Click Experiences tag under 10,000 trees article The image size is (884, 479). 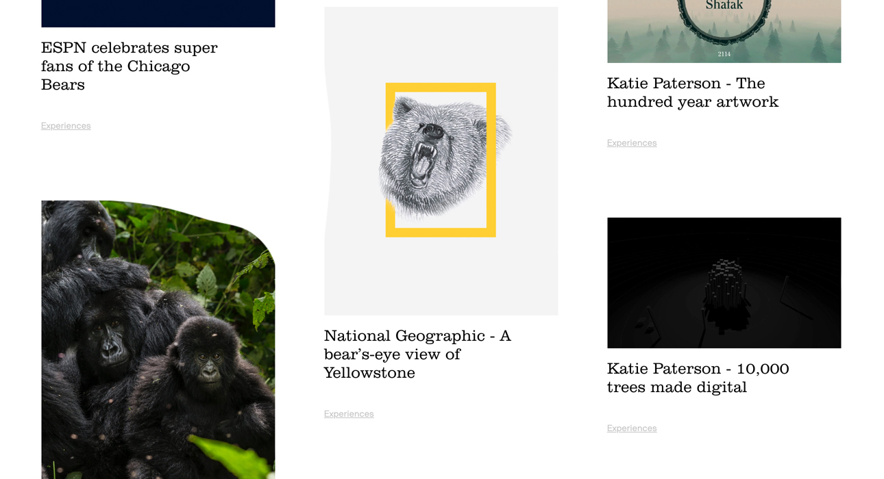[x=632, y=428]
